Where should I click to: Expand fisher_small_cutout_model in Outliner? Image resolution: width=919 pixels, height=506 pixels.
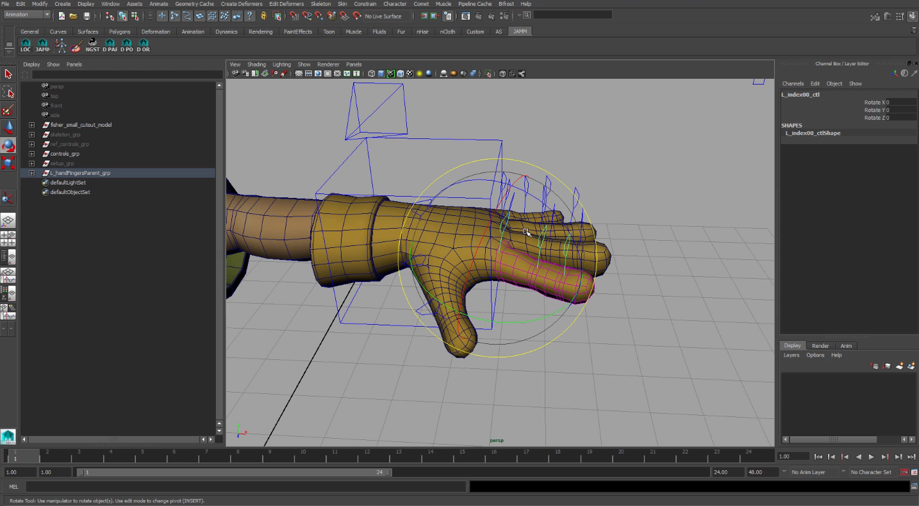31,125
